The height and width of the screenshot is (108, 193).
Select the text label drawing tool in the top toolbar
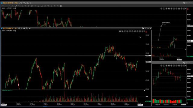(x=35, y=6)
